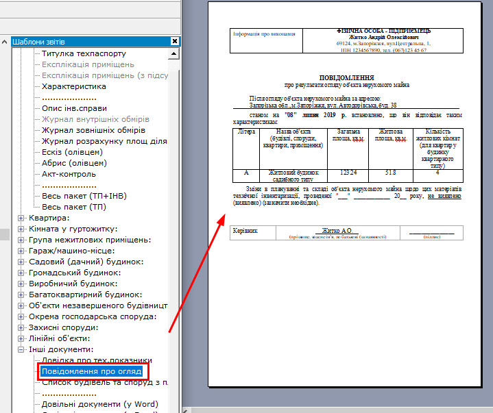Collapse the Інші документи node
Viewport: 493px width, 413px height.
coord(21,349)
